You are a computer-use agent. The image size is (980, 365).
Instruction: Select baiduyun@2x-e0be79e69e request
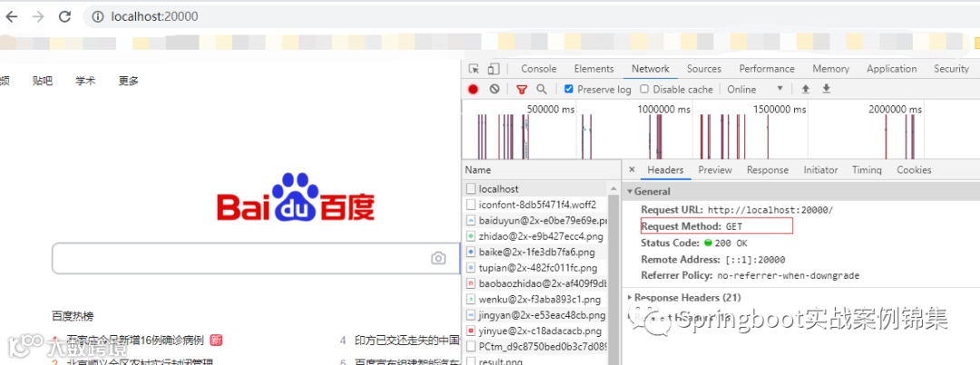[536, 220]
